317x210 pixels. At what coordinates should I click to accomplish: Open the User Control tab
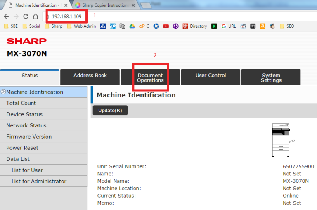211,77
